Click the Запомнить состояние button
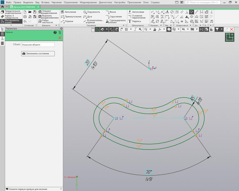 pos(38,54)
